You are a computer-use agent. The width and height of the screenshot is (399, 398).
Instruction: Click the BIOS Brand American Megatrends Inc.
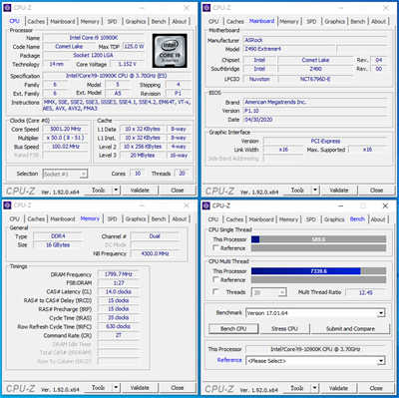[x=314, y=102]
